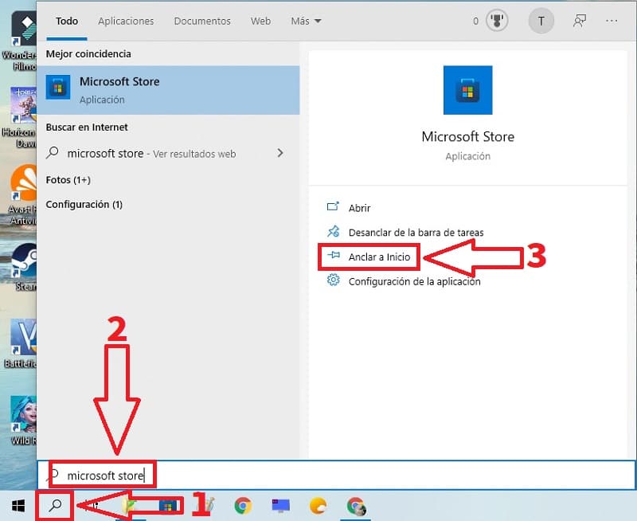
Task: Click the gear icon for app settings
Action: (333, 280)
